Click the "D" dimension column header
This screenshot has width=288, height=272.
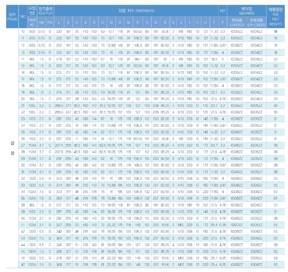(x=111, y=22)
